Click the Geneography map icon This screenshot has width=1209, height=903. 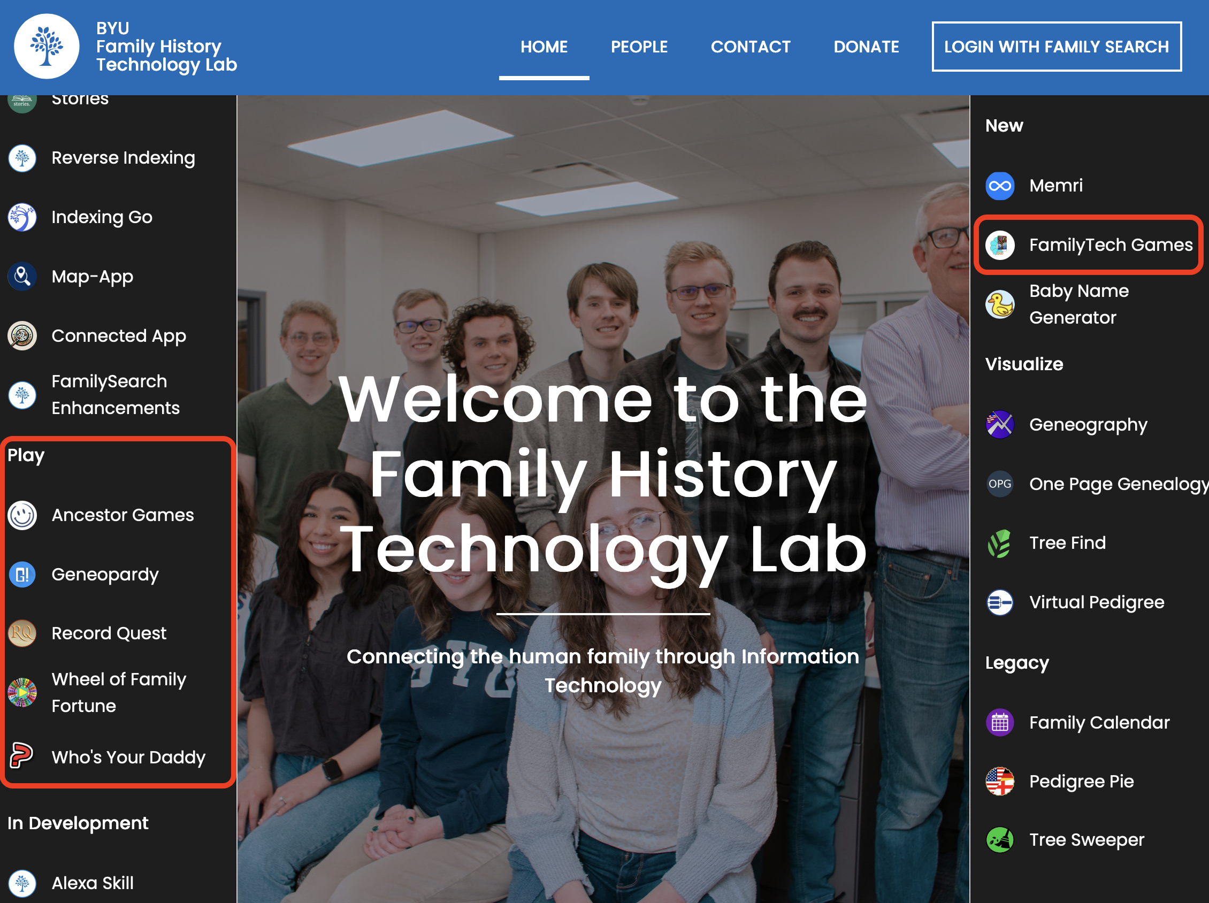(x=1000, y=425)
